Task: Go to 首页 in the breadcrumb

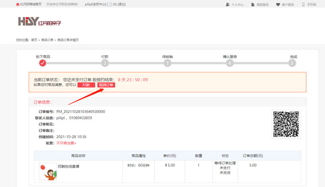Action: tap(34, 40)
